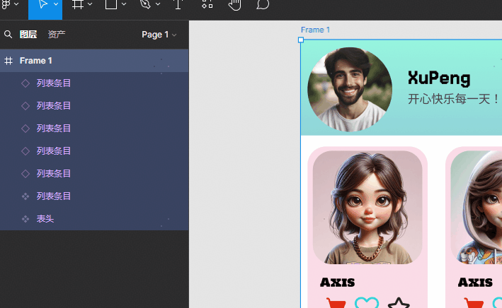Select the XuPeng heading text
The width and height of the screenshot is (502, 308).
click(x=439, y=78)
